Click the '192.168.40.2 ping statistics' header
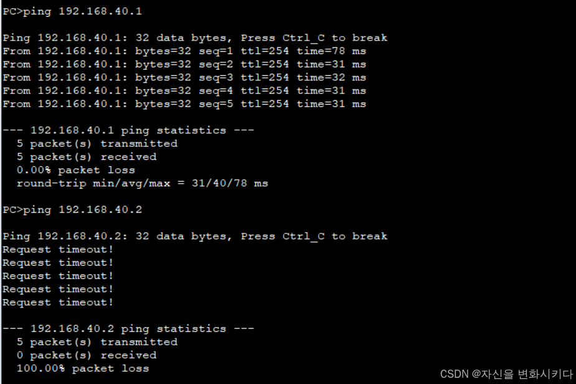The height and width of the screenshot is (384, 576). coord(128,329)
